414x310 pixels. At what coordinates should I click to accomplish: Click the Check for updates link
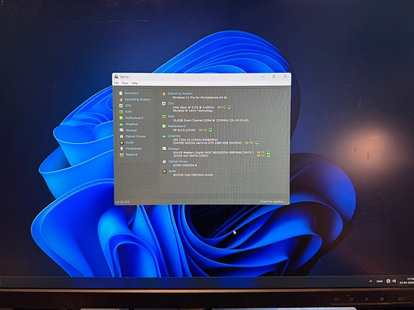pyautogui.click(x=272, y=201)
